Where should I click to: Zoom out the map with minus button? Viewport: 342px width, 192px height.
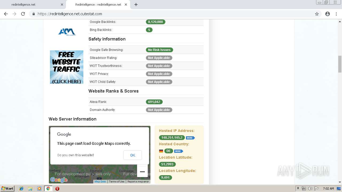click(142, 172)
